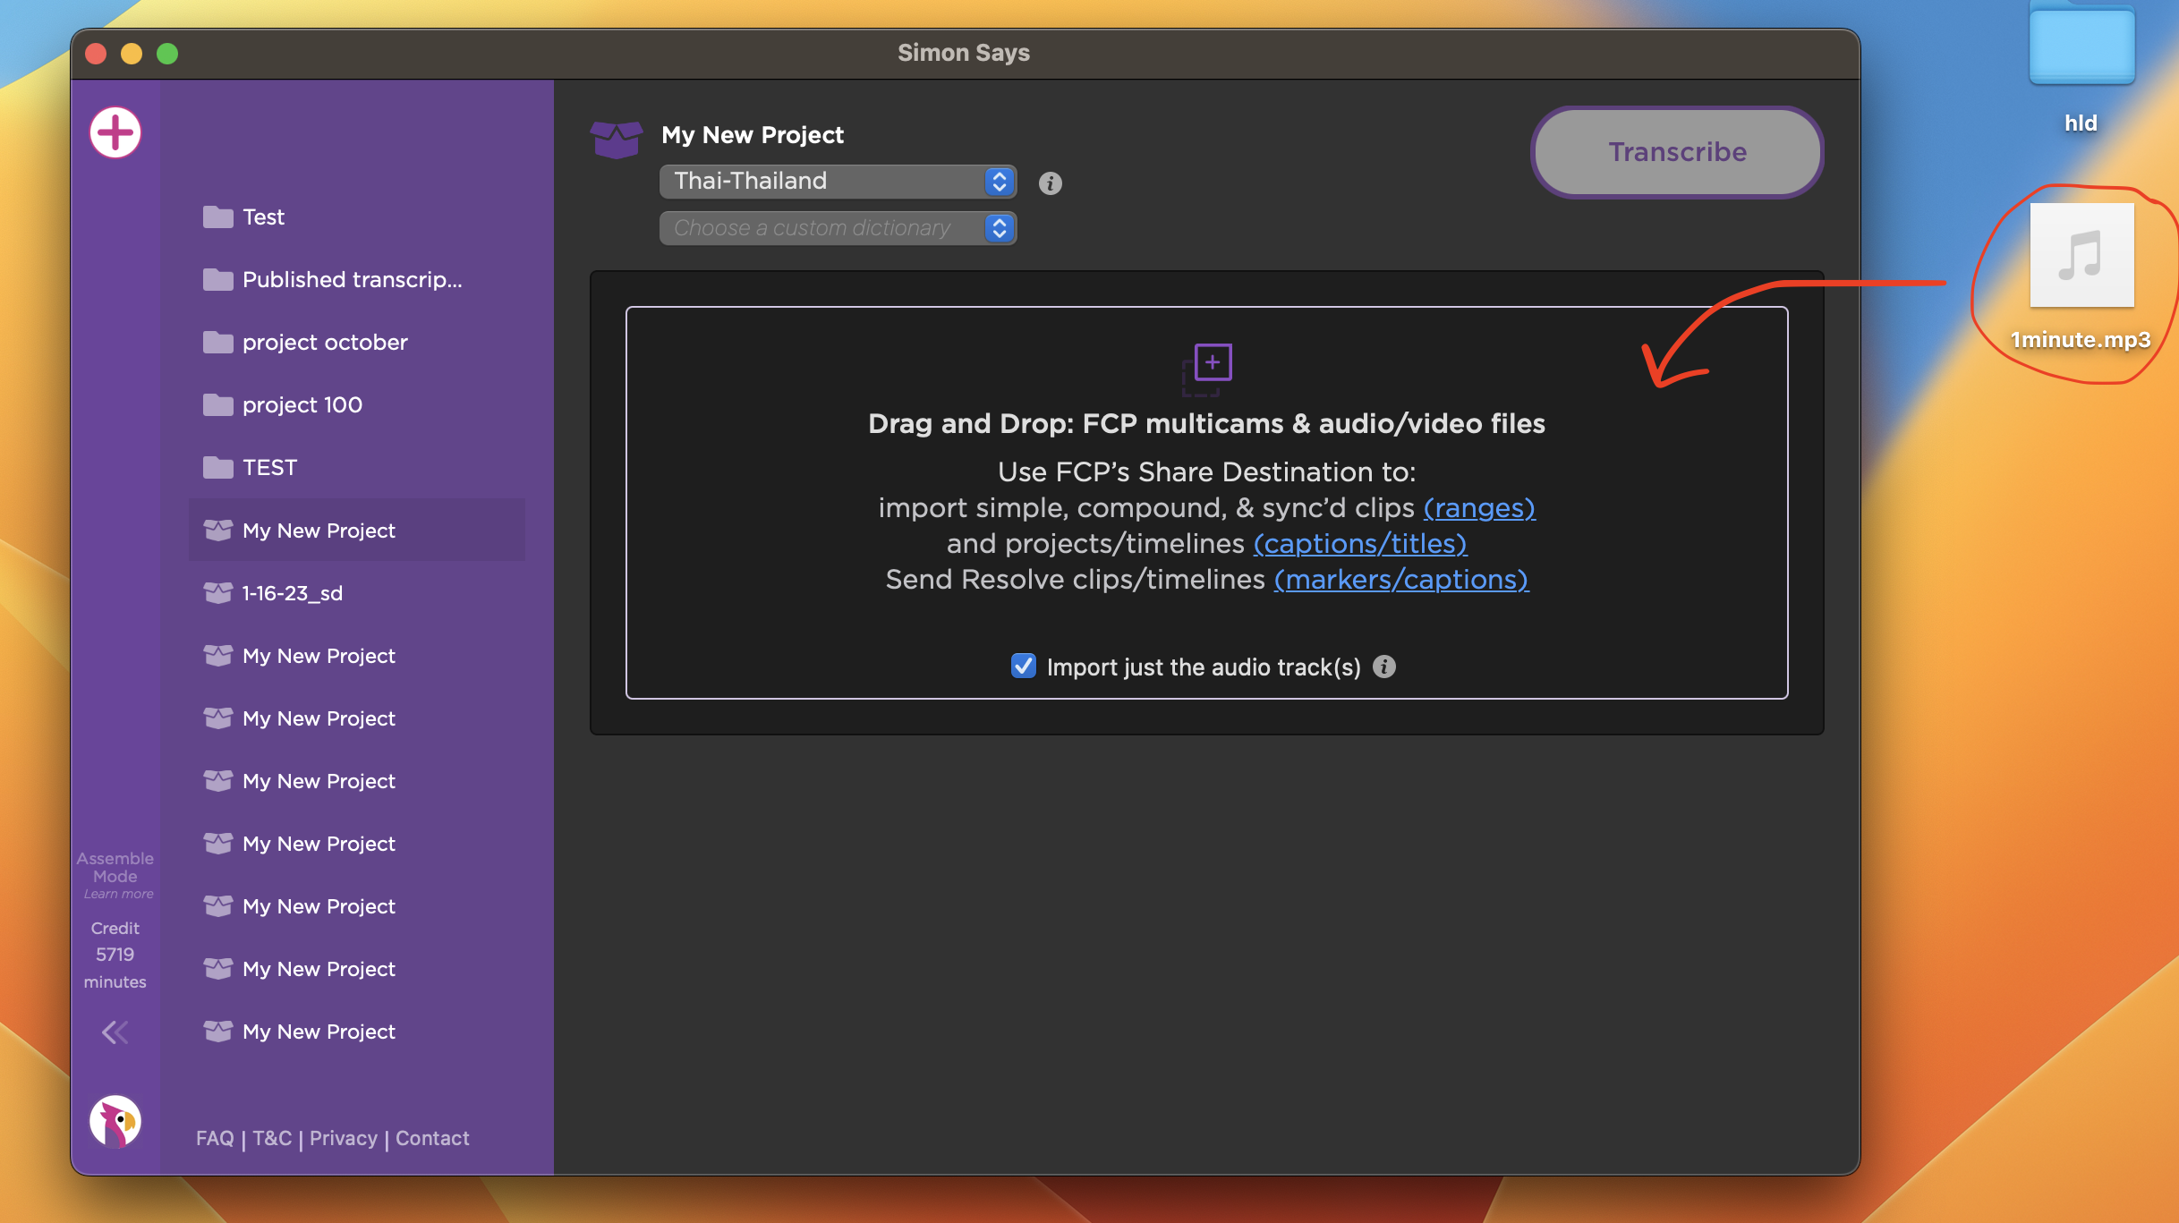The height and width of the screenshot is (1223, 2179).
Task: Click the Drag and Drop heading text
Action: coord(1206,423)
